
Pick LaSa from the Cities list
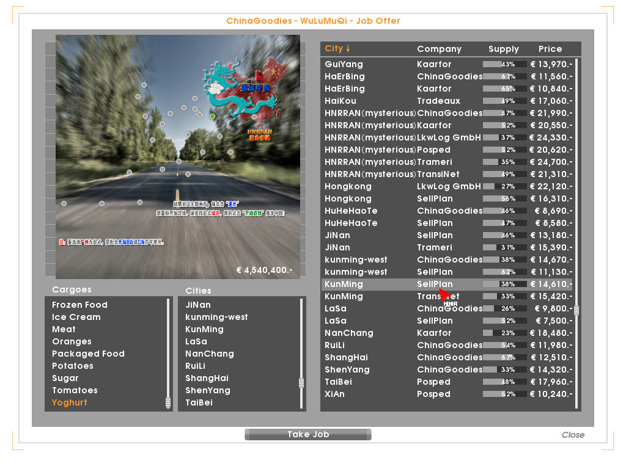pos(196,341)
